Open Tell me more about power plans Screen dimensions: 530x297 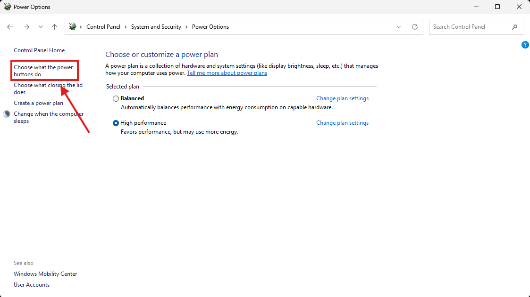pyautogui.click(x=227, y=73)
